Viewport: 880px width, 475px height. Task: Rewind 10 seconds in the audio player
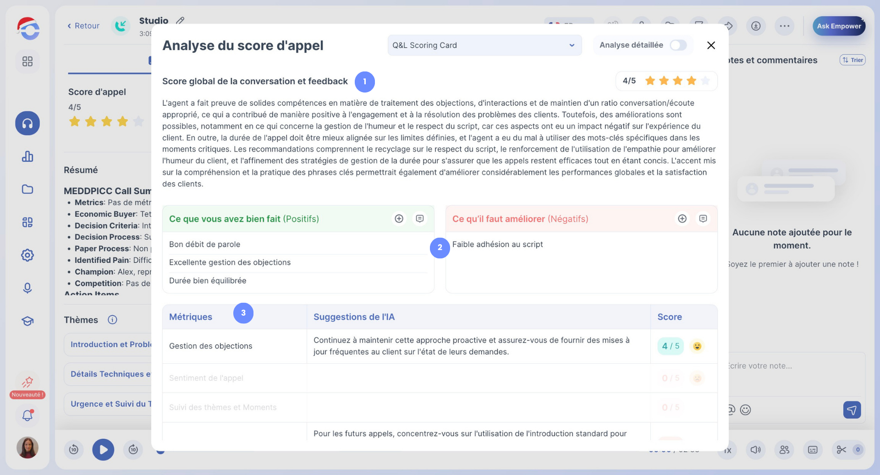click(74, 450)
